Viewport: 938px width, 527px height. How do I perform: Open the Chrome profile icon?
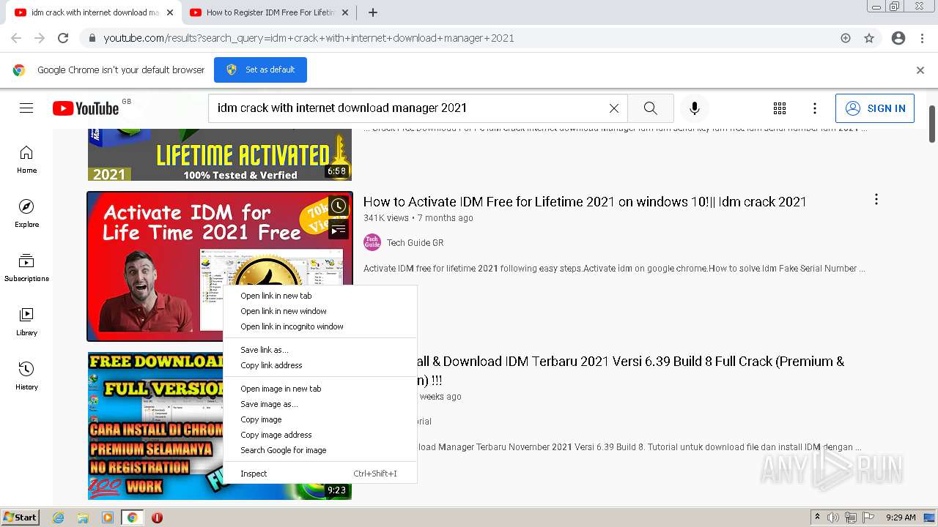(x=898, y=38)
